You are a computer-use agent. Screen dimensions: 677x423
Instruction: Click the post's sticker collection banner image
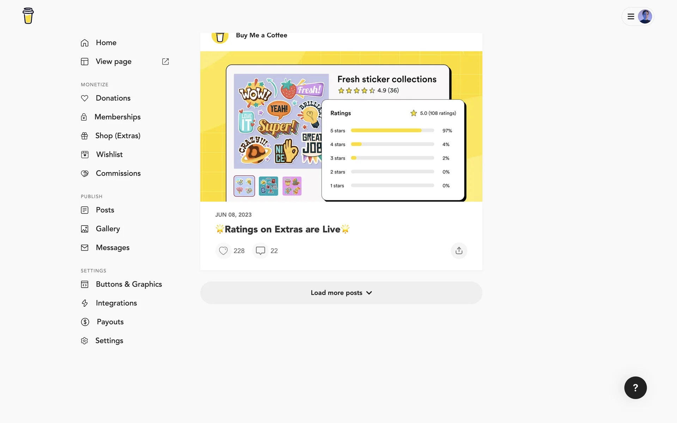341,127
